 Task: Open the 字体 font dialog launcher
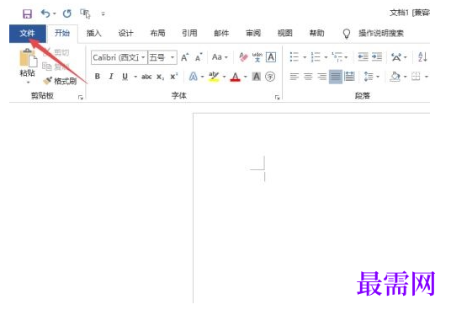point(278,98)
